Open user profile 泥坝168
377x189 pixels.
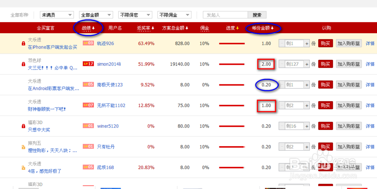point(105,168)
